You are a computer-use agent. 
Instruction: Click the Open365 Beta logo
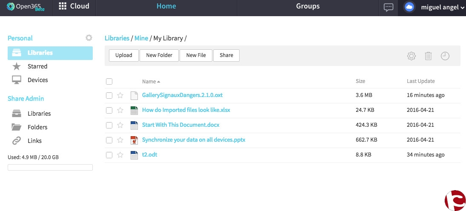pos(26,7)
